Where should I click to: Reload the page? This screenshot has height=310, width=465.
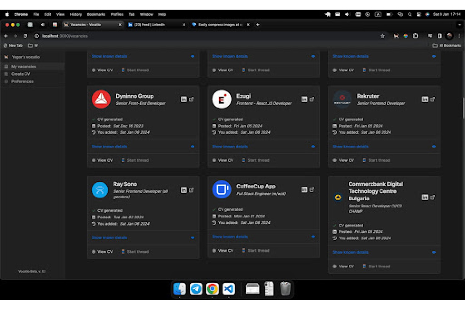pyautogui.click(x=25, y=36)
